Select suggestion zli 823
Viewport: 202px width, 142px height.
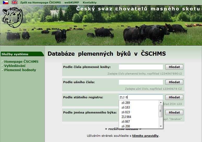click(139, 112)
